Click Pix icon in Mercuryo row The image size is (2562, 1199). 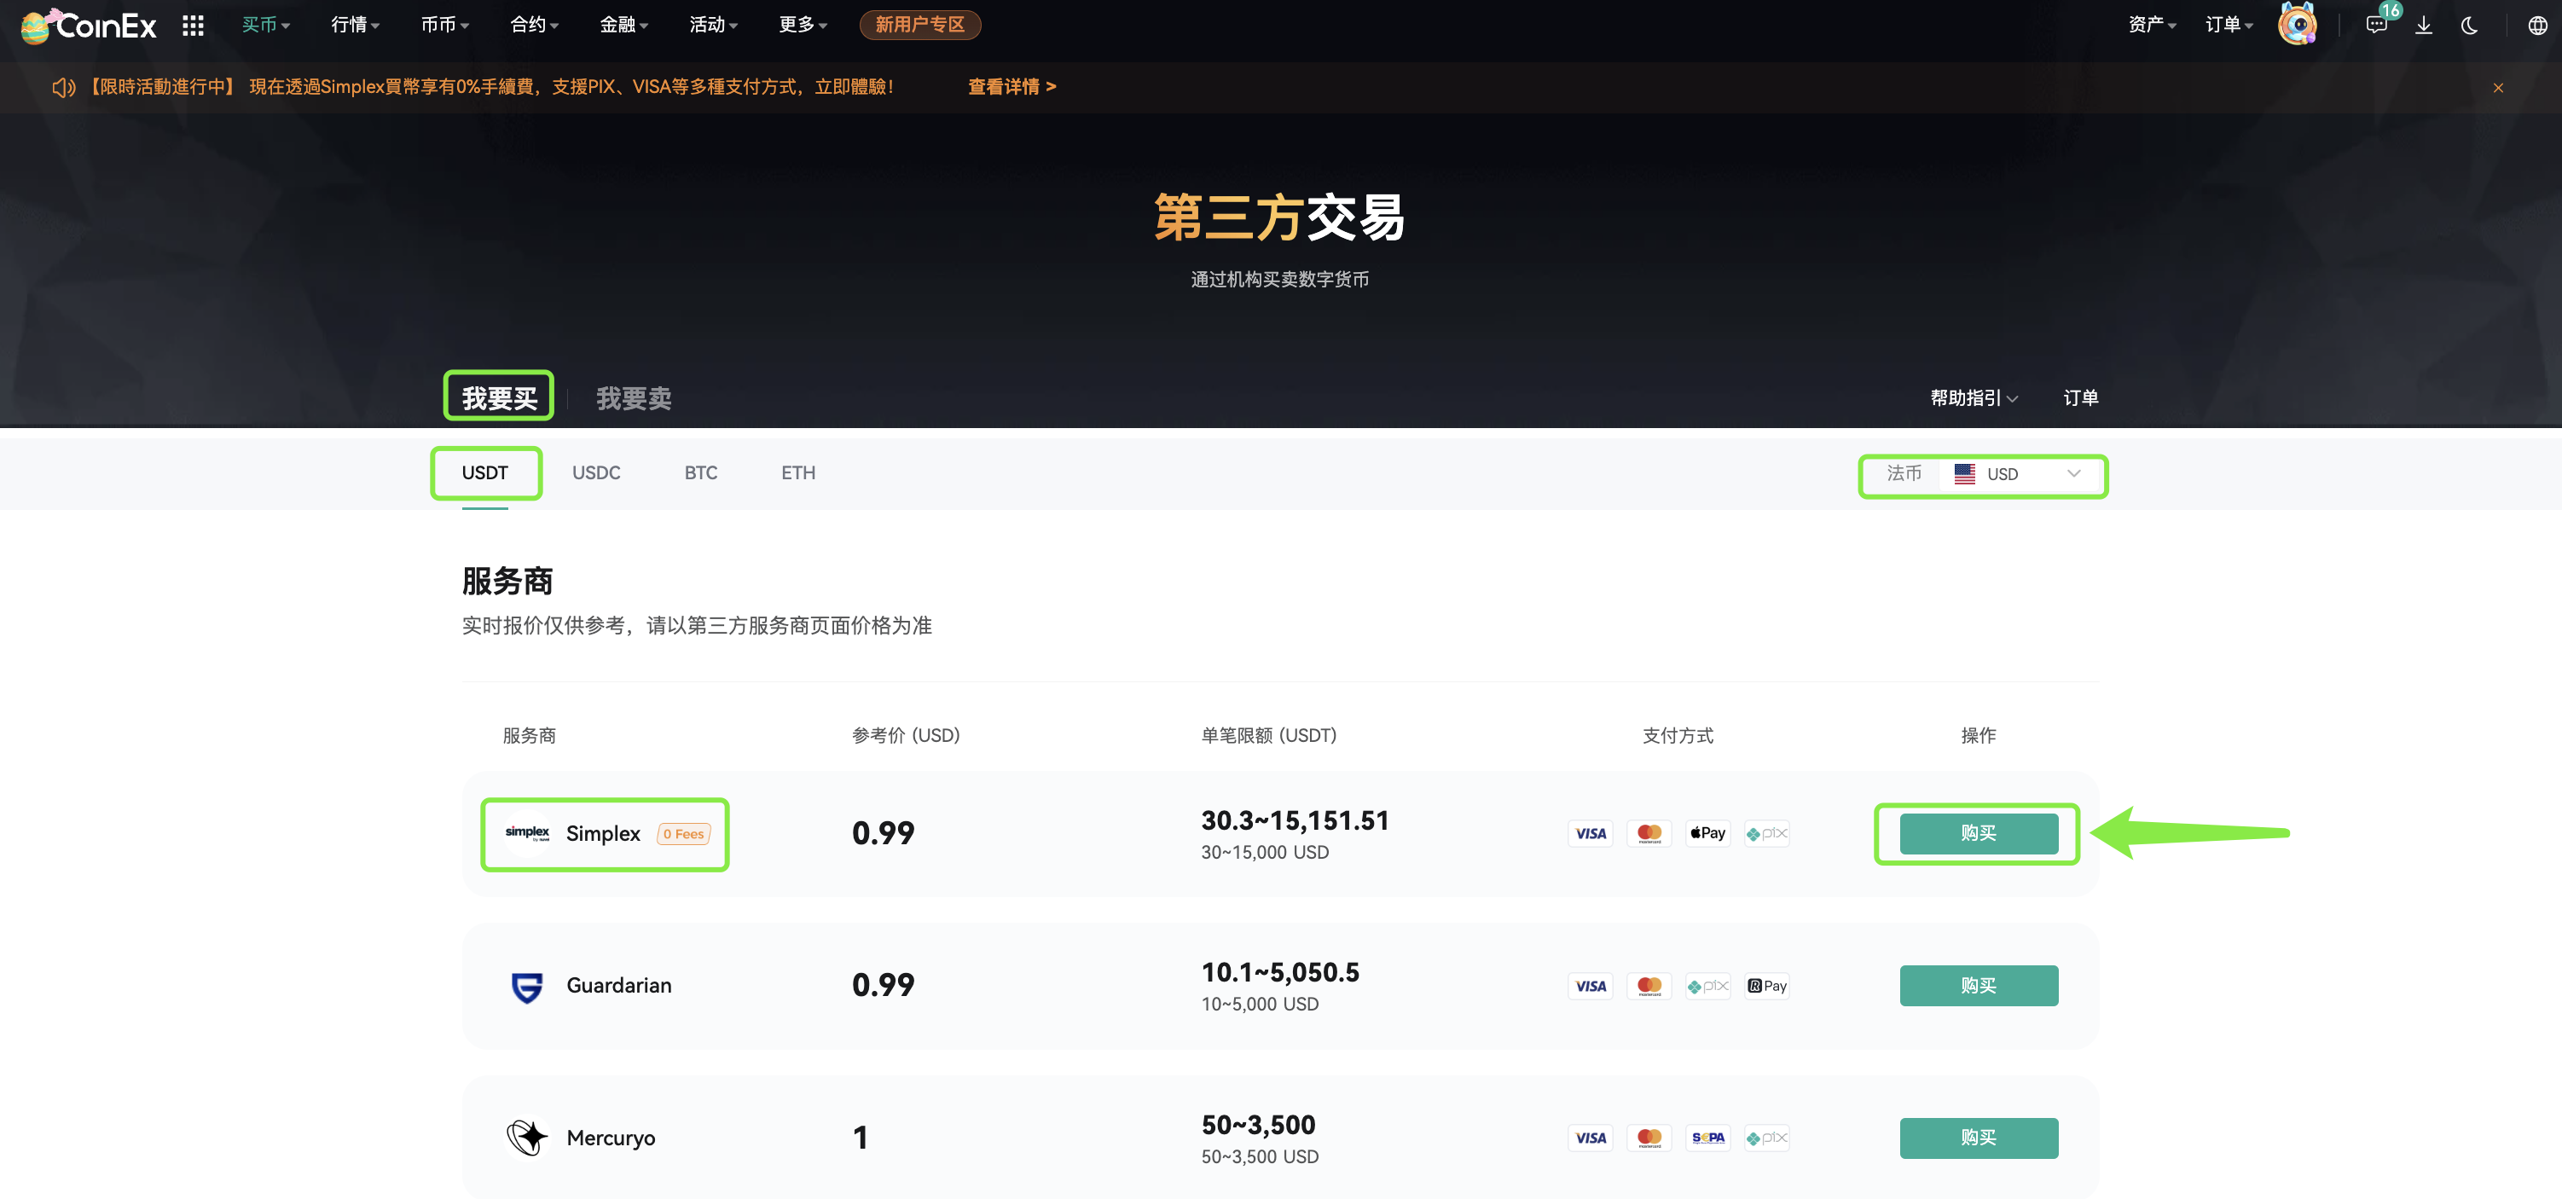pos(1766,1138)
